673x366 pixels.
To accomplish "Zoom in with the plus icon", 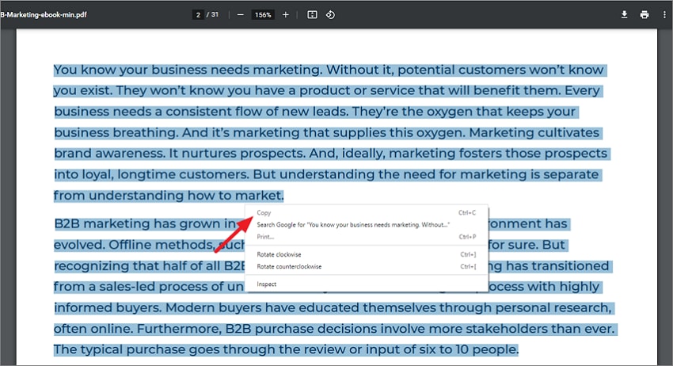I will (285, 14).
